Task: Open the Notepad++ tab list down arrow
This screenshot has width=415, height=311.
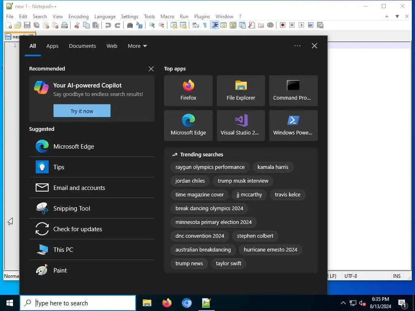Action: [x=397, y=16]
